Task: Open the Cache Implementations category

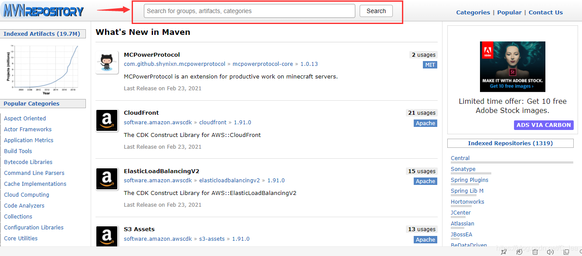Action: [x=35, y=184]
